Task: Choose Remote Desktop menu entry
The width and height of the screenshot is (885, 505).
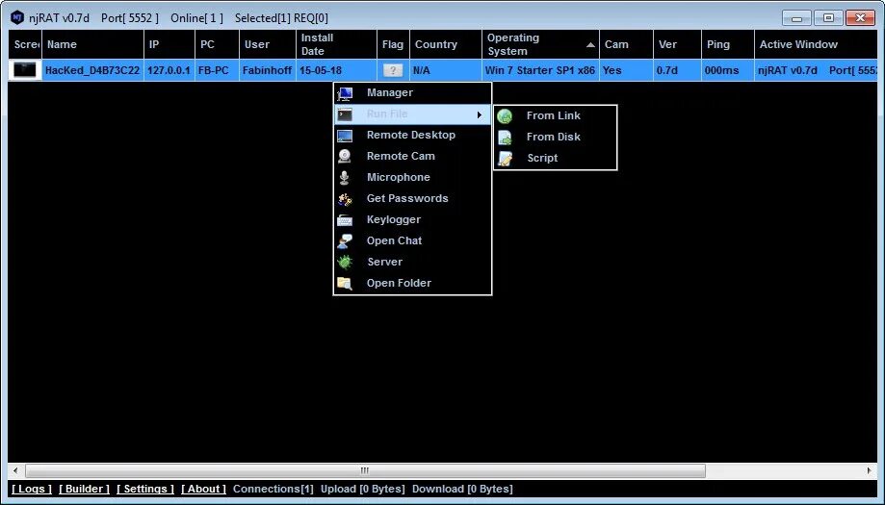Action: click(411, 135)
